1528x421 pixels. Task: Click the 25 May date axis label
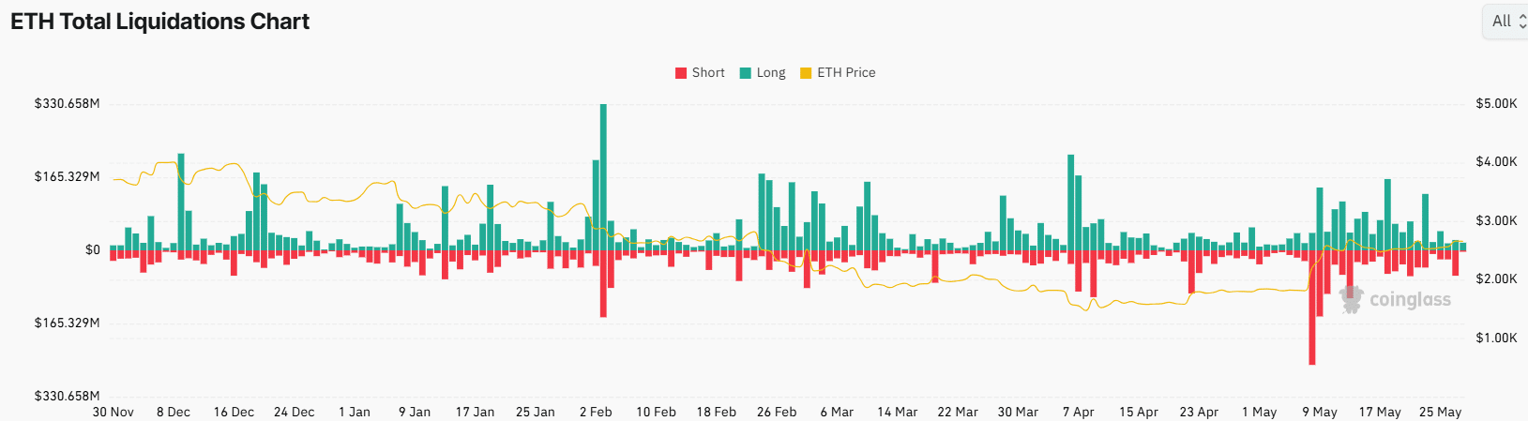1440,412
